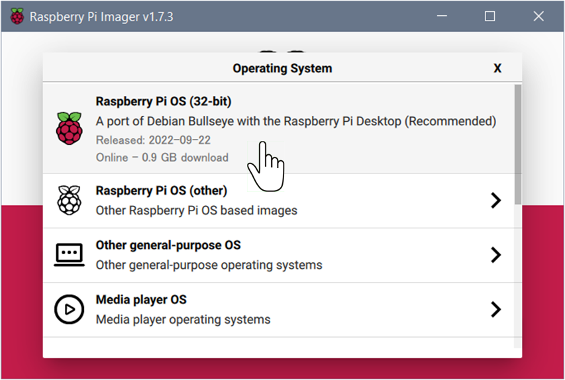Viewport: 565px width, 380px height.
Task: Click the outlined raspberry icon for Raspberry Pi OS (other)
Action: [69, 201]
